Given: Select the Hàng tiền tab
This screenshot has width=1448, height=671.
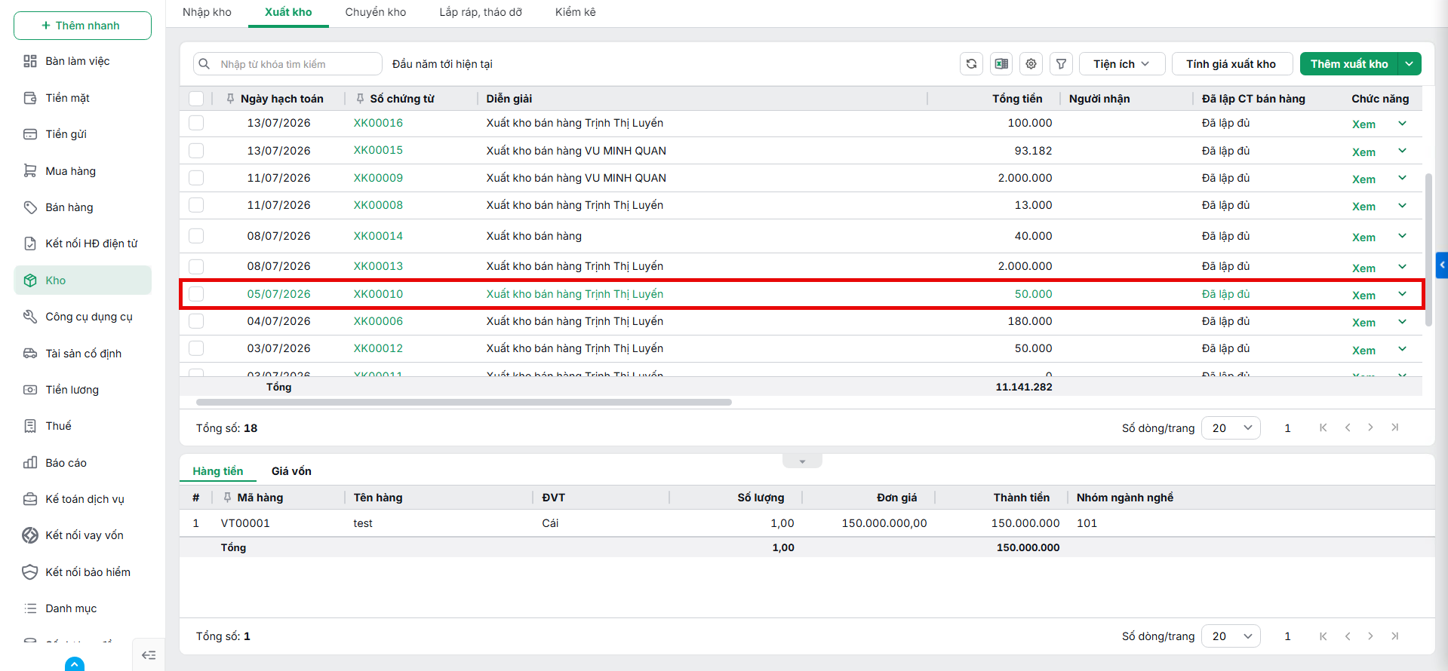Looking at the screenshot, I should (218, 471).
